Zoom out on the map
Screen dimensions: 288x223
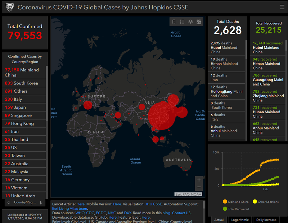coord(199,187)
